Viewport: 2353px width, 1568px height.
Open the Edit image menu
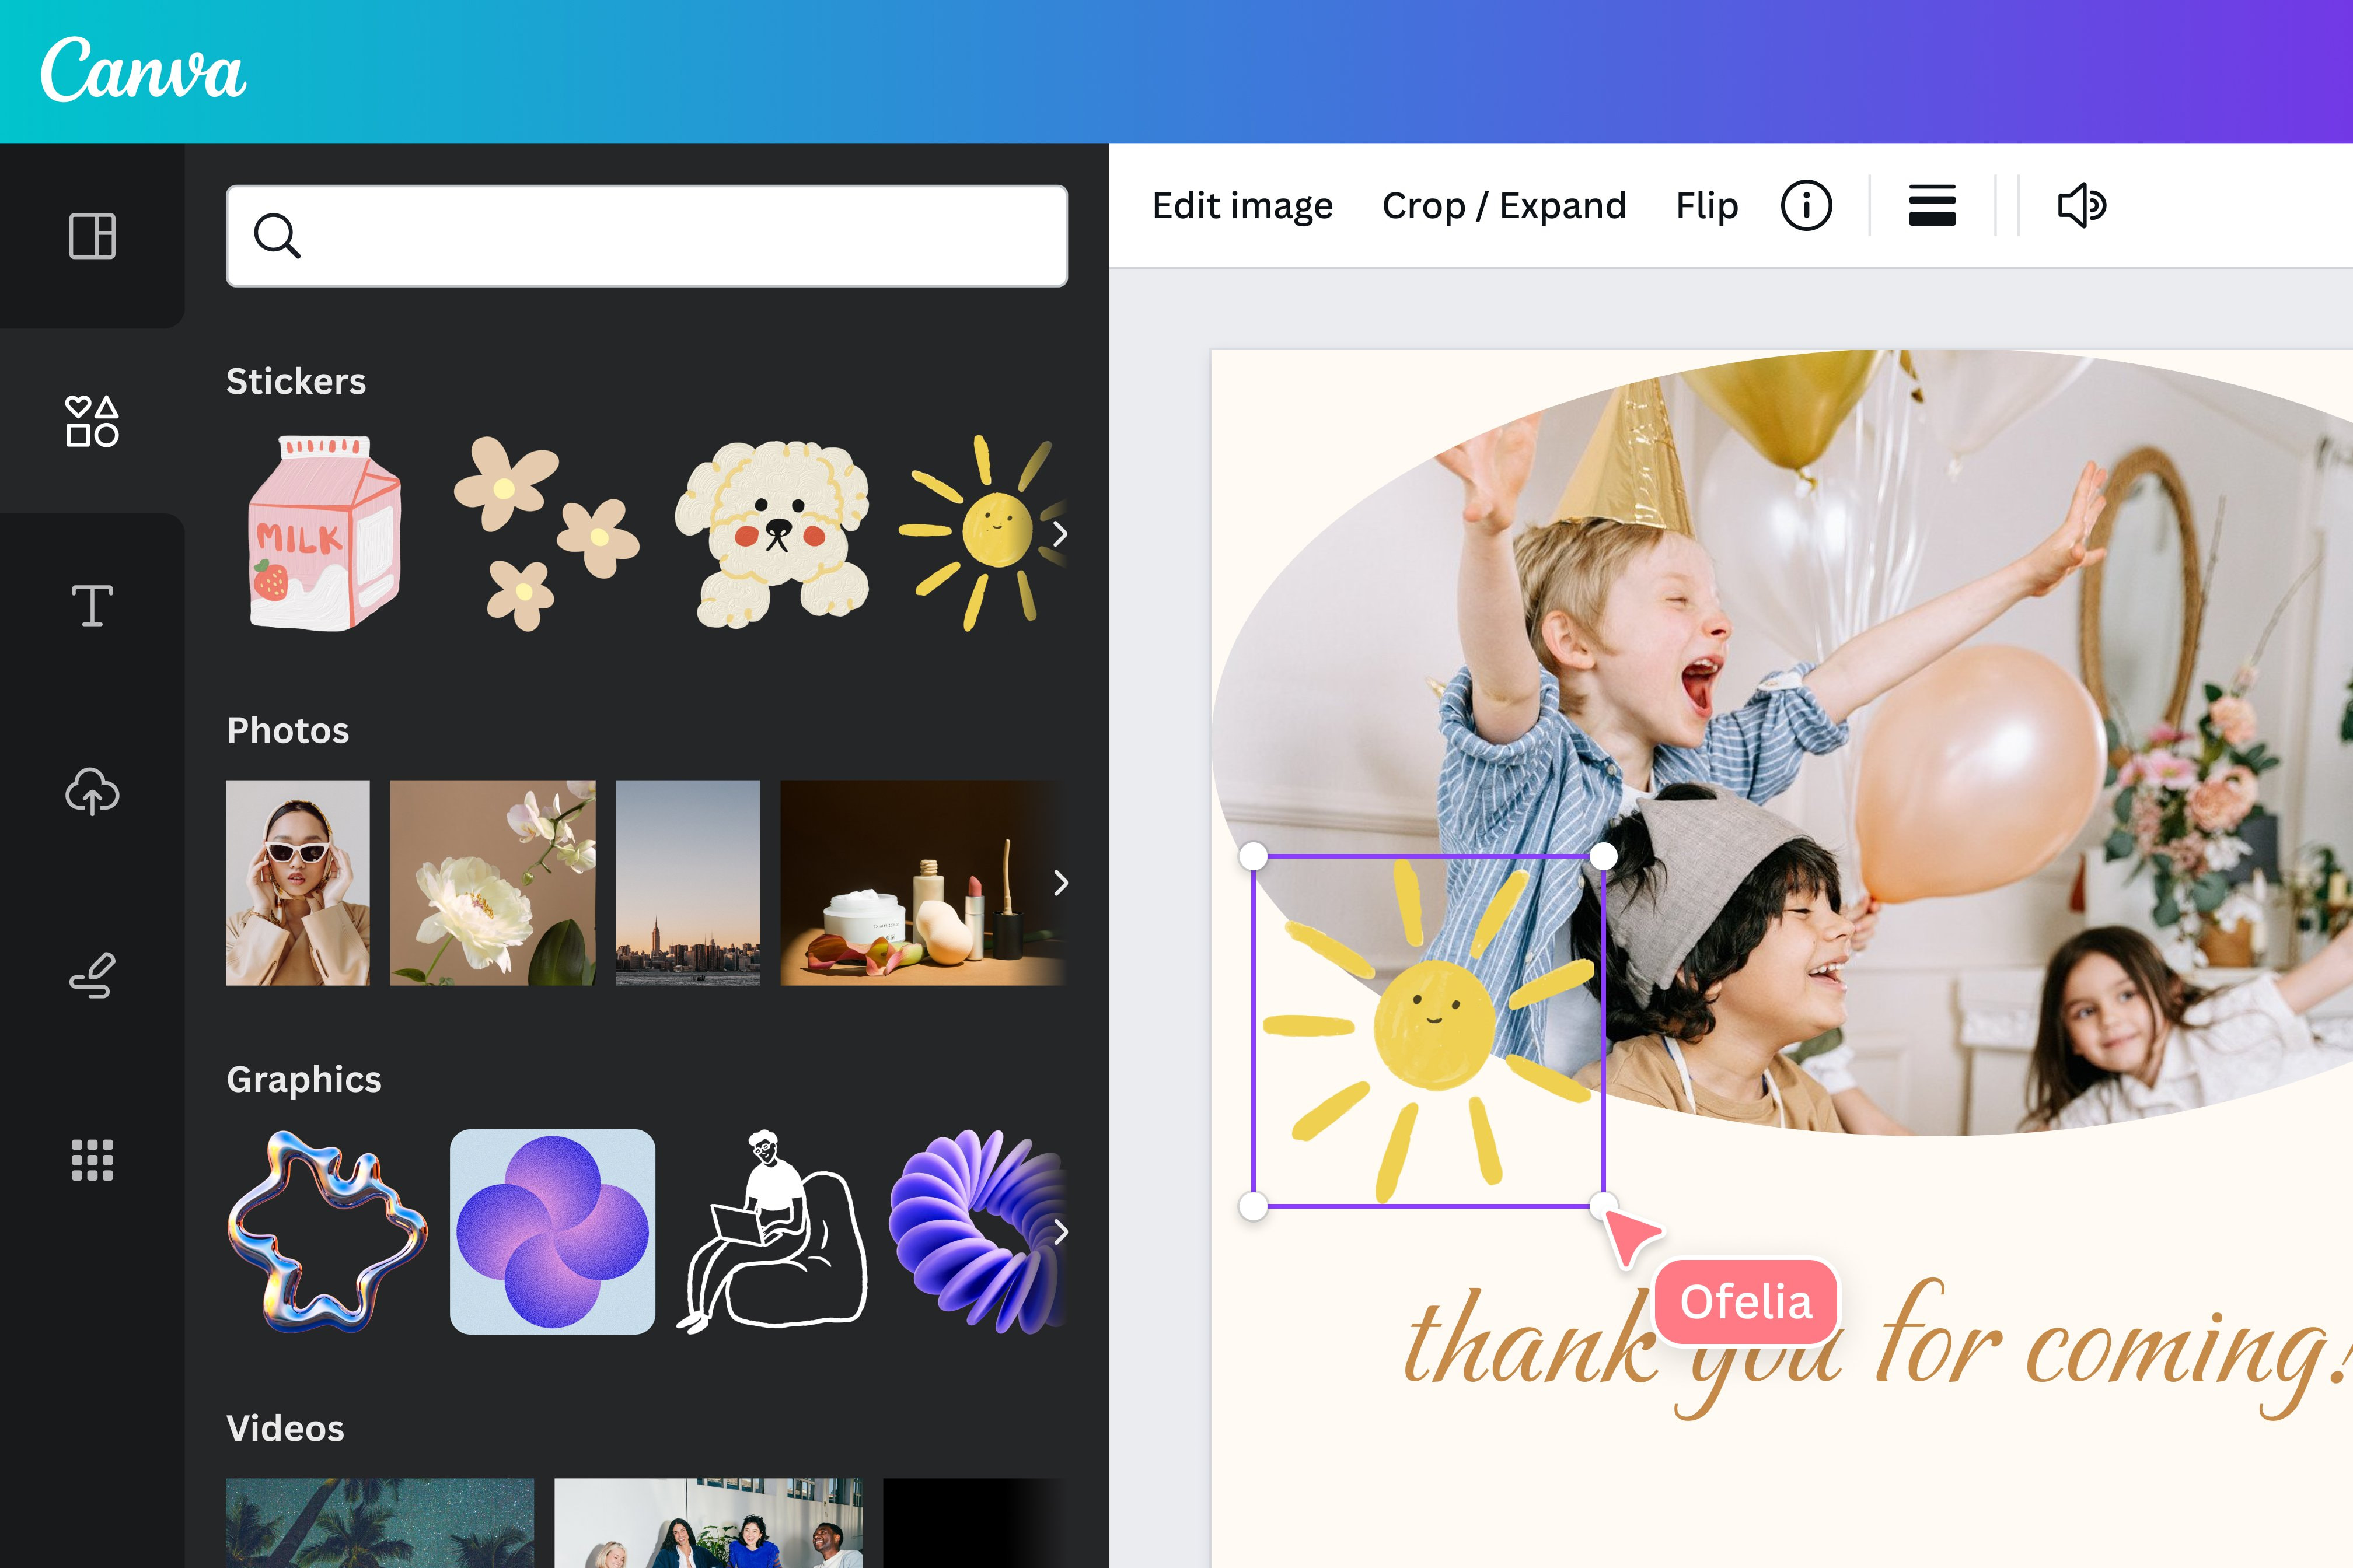pos(1241,206)
